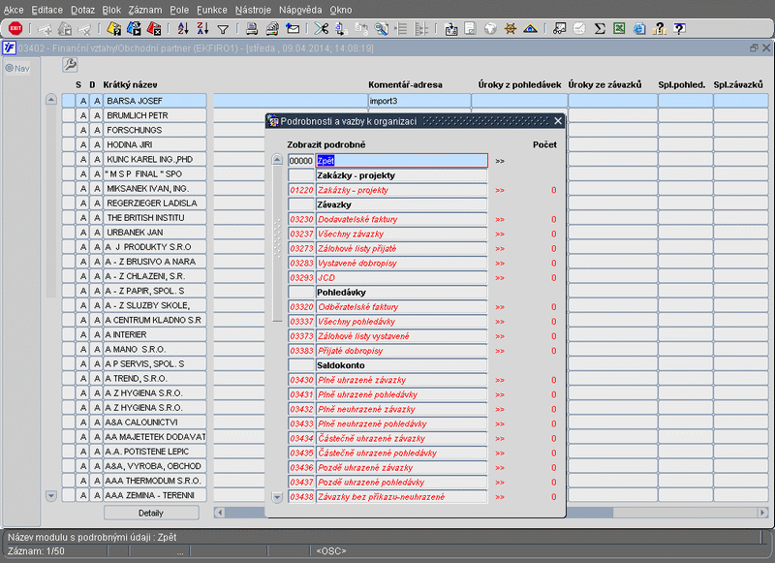Click the partner list scroll-down arrow

[x=51, y=495]
